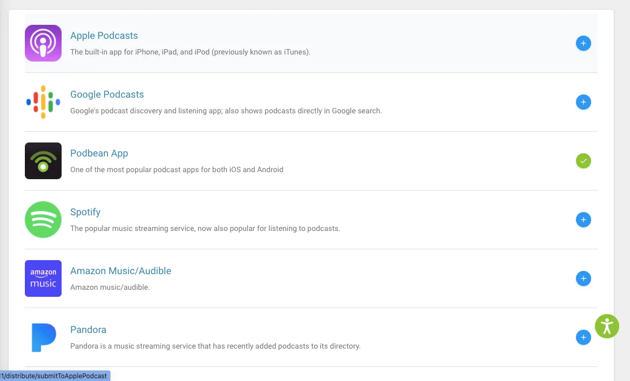The width and height of the screenshot is (630, 381).
Task: Click the Apple Podcasts app icon
Action: pyautogui.click(x=43, y=43)
